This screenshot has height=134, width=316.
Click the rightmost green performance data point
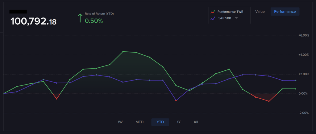tap(296, 89)
